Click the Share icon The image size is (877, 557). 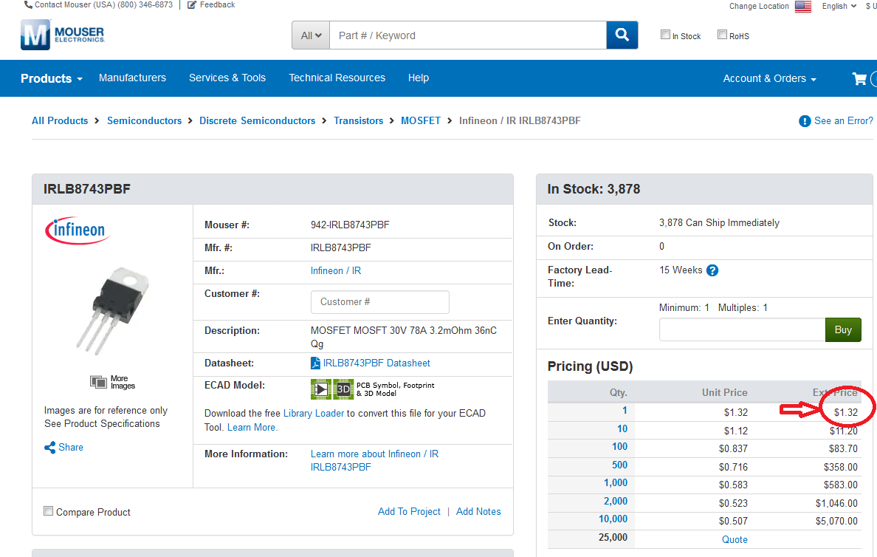49,447
